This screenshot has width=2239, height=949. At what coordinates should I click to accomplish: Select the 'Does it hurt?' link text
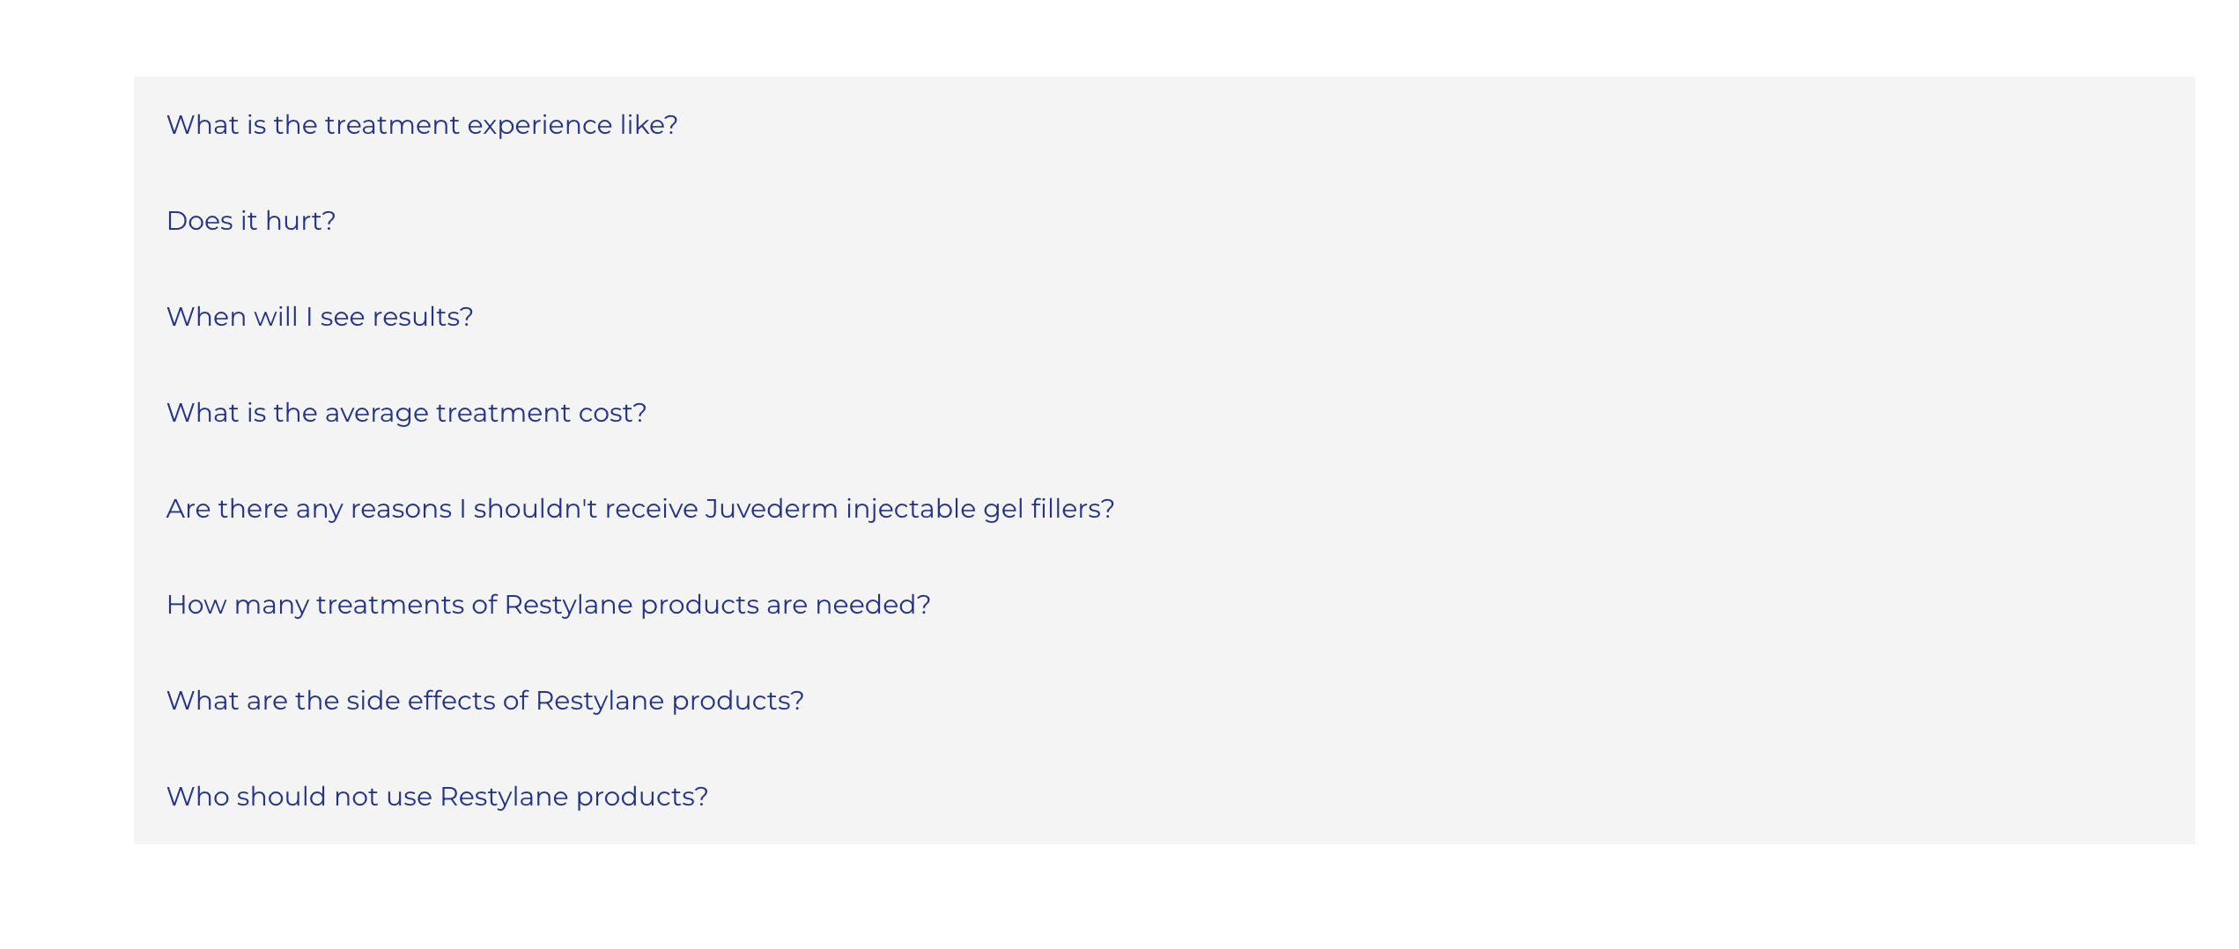click(x=251, y=221)
